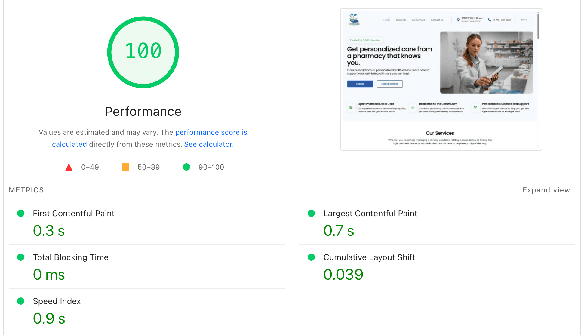Click the phone icon next to +1 786-432-9222

489,20
